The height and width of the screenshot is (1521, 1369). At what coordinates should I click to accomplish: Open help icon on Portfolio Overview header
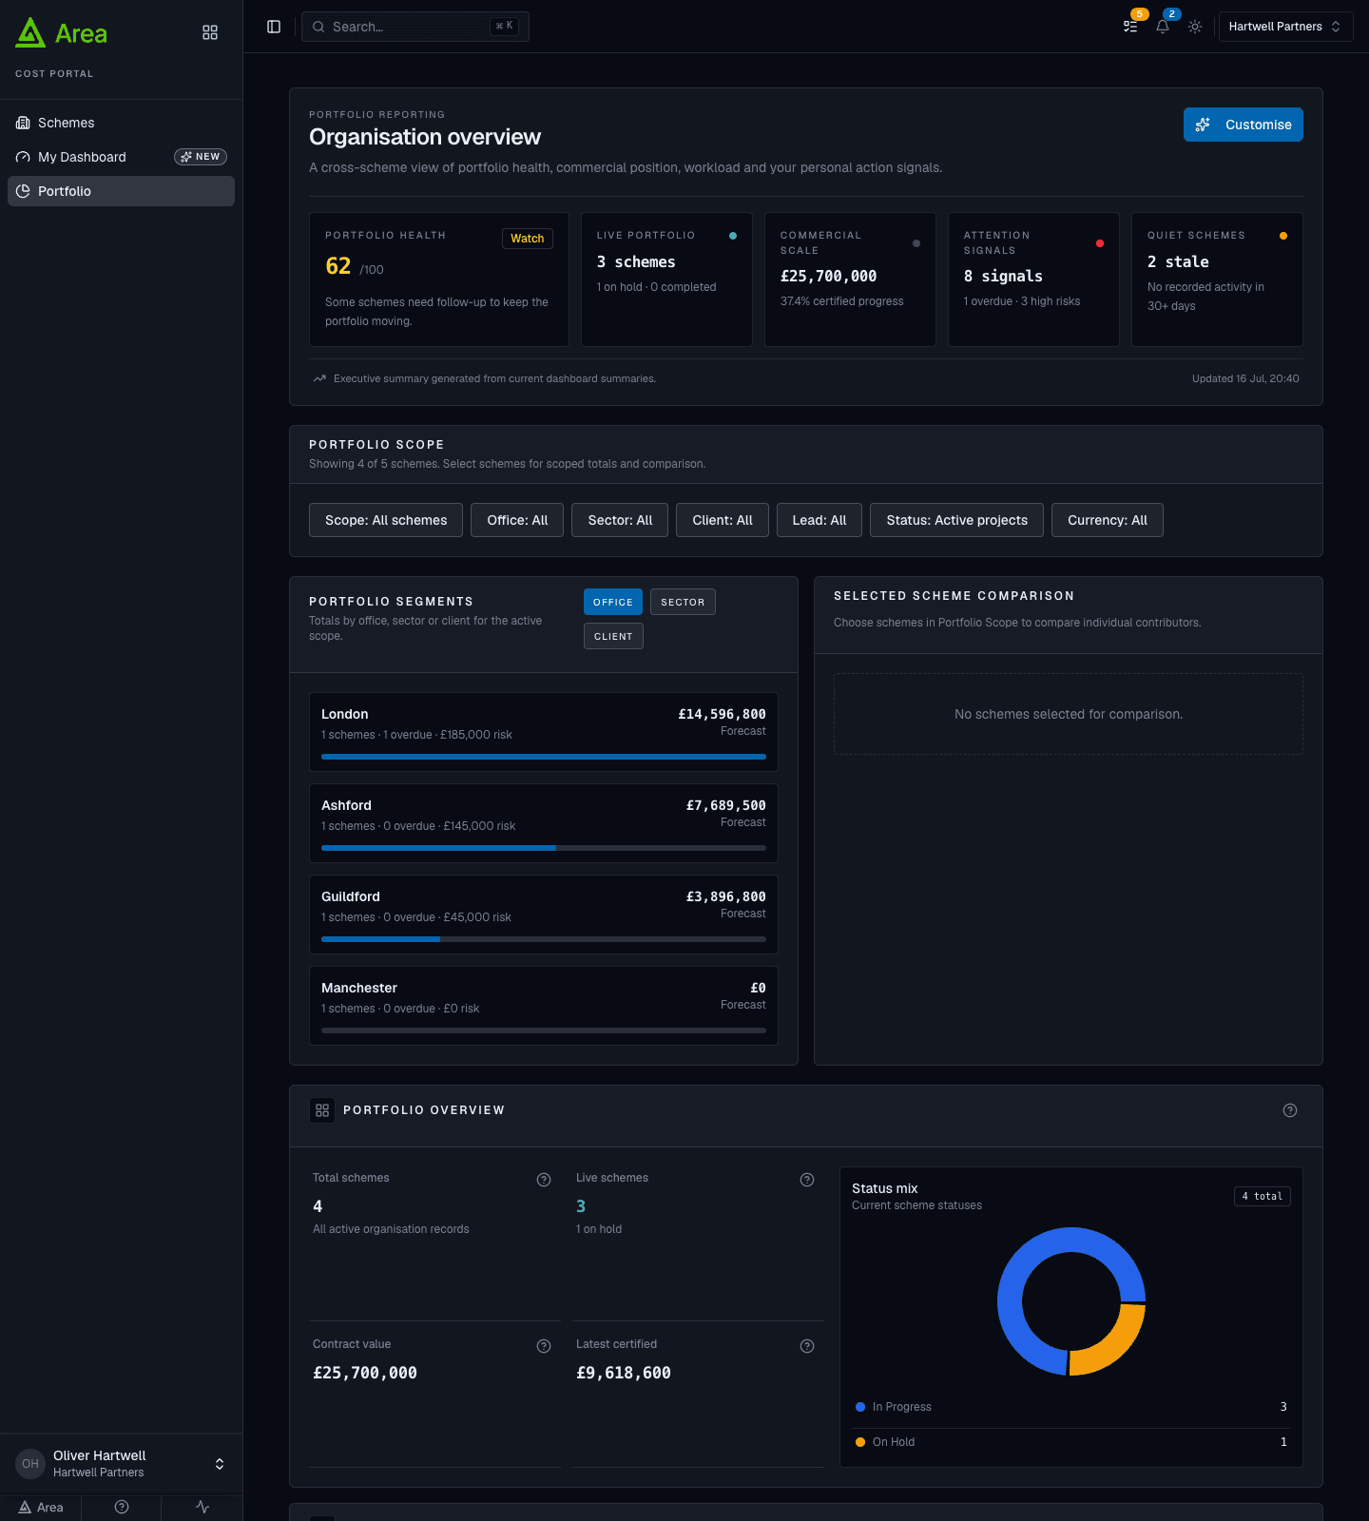pyautogui.click(x=1290, y=1110)
